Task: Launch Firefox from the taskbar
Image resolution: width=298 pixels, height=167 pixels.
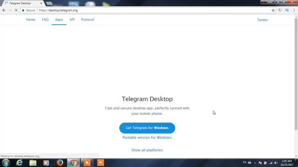Action: pos(60,163)
